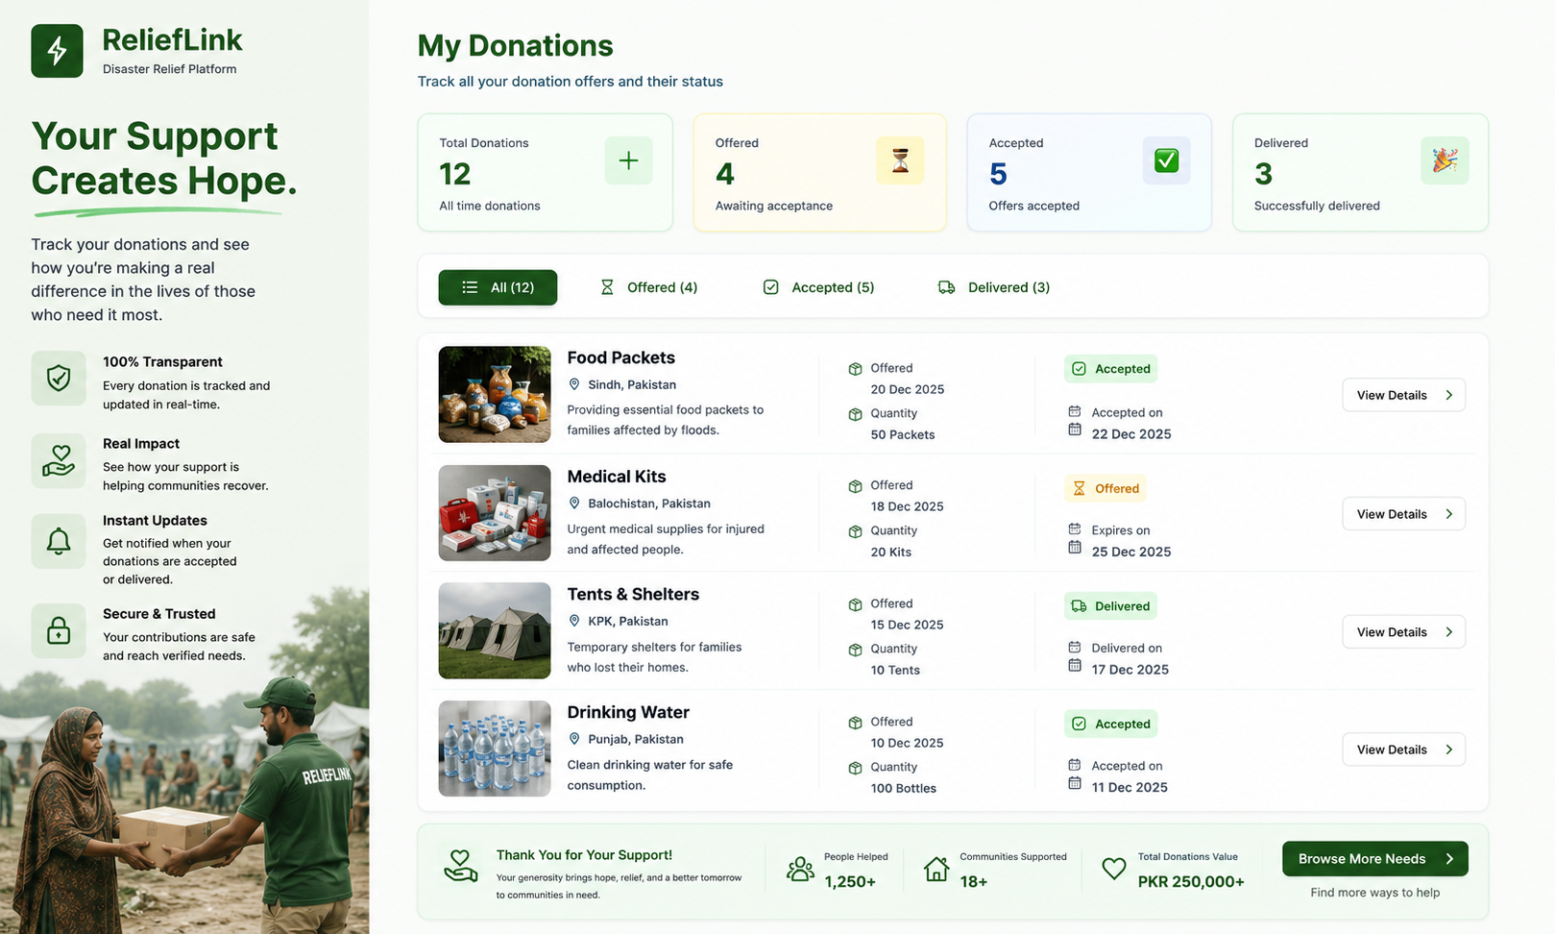Click the location pin next to Sindh, Pakistan
Image resolution: width=1555 pixels, height=934 pixels.
pyautogui.click(x=574, y=384)
